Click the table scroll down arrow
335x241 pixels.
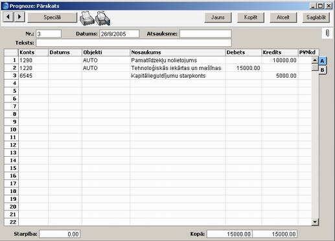pyautogui.click(x=315, y=222)
